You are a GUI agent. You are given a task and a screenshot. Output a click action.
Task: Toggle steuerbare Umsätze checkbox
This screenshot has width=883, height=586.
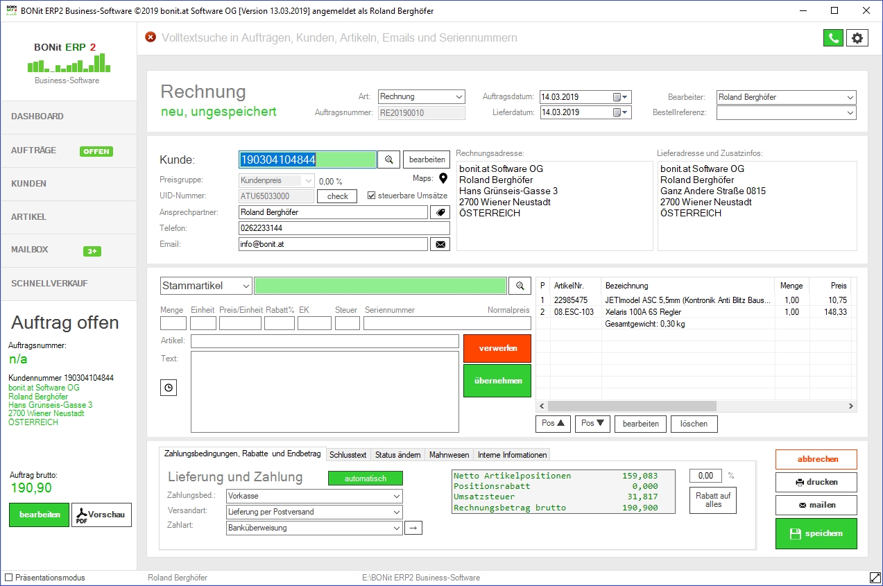coord(371,196)
